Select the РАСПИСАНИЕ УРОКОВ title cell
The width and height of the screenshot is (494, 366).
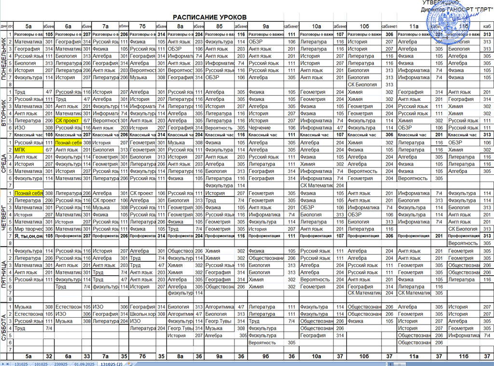click(x=210, y=17)
